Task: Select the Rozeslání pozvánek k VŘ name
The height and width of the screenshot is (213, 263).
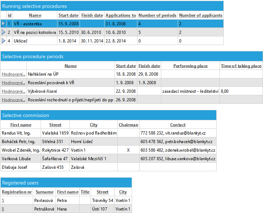Action: 71,83
